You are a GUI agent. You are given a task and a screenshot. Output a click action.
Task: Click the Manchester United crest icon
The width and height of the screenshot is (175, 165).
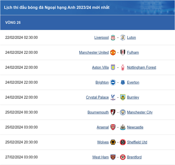113,52
